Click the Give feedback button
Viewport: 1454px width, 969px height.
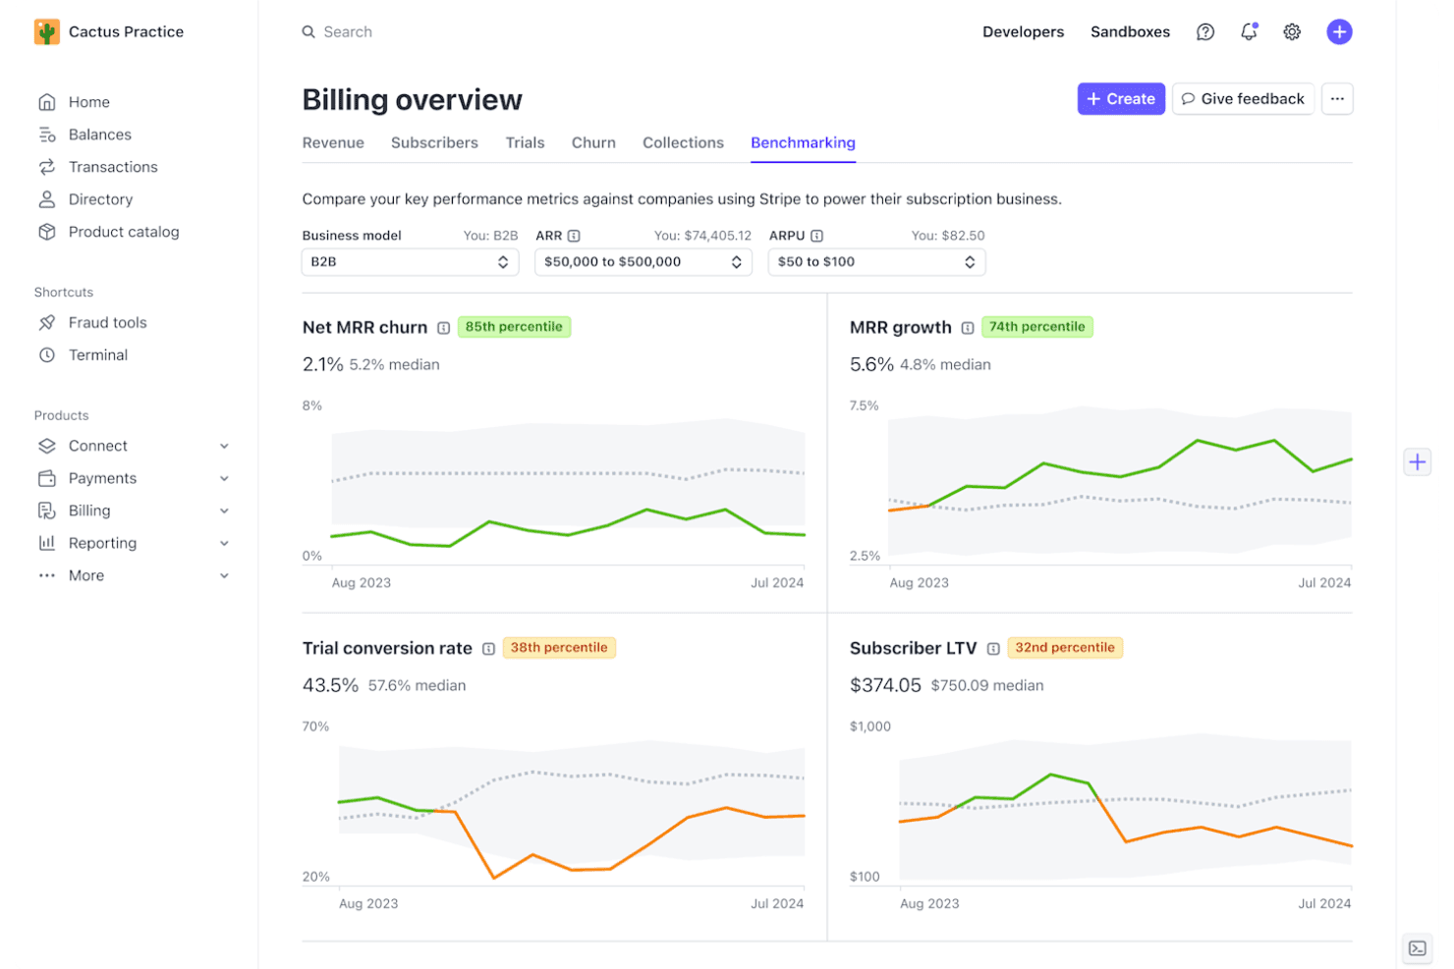1243,99
